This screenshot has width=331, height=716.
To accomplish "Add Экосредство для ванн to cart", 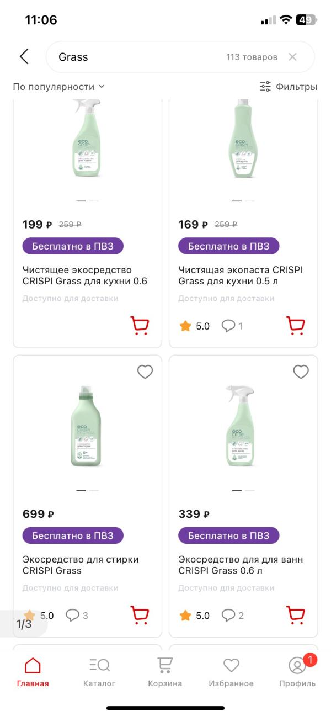I will pyautogui.click(x=296, y=615).
